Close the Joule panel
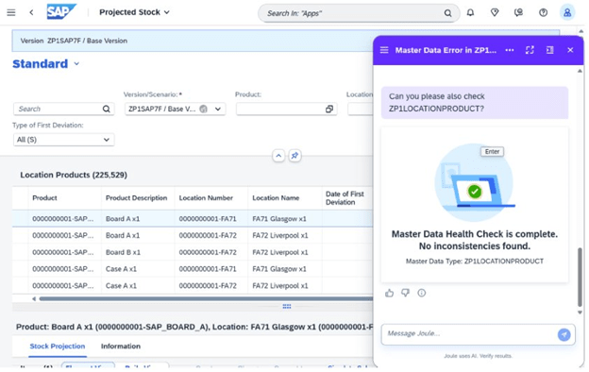Image resolution: width=589 pixels, height=372 pixels. [x=570, y=50]
